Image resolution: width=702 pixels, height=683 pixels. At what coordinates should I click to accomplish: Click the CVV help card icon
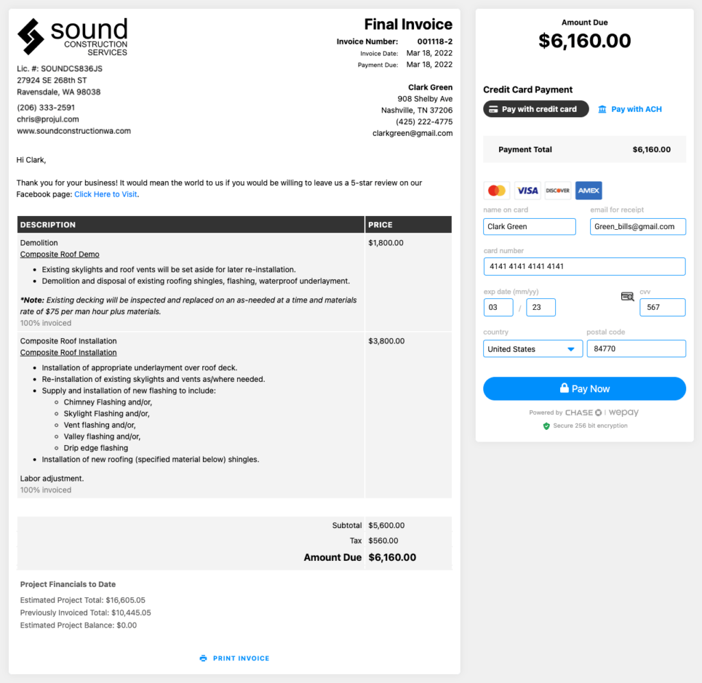[627, 296]
